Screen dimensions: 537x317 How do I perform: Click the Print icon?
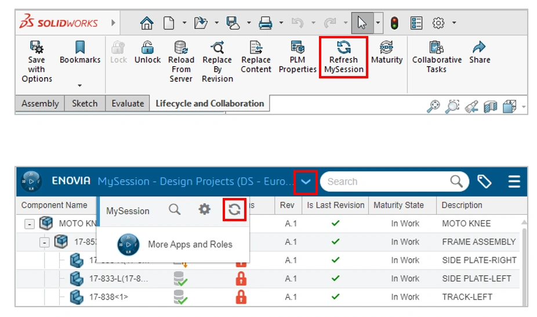[266, 23]
